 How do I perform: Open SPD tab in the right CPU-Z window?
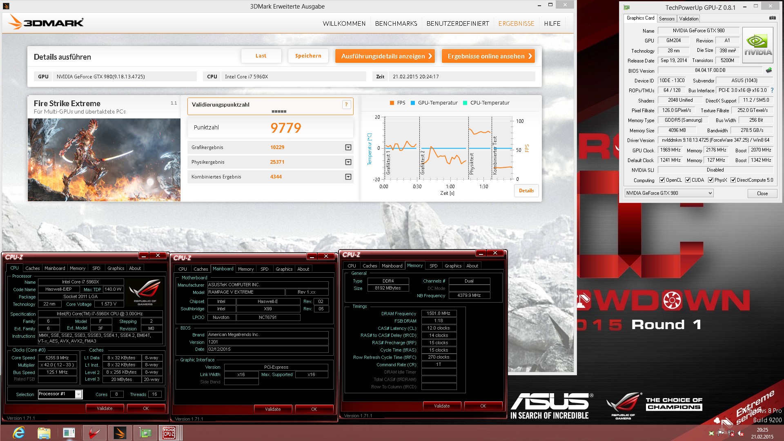434,266
